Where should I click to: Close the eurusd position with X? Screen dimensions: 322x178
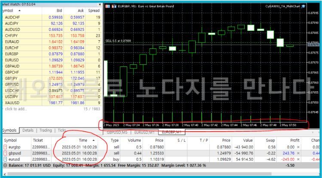coord(298,159)
